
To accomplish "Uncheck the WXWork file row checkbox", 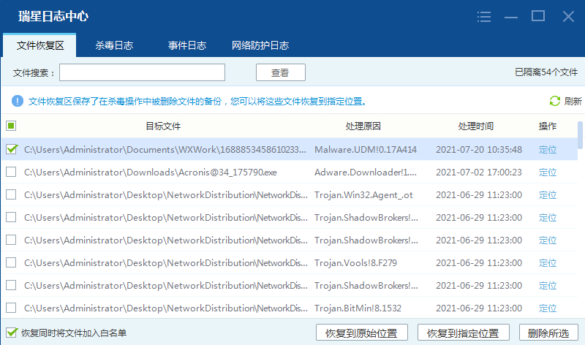I will [11, 149].
